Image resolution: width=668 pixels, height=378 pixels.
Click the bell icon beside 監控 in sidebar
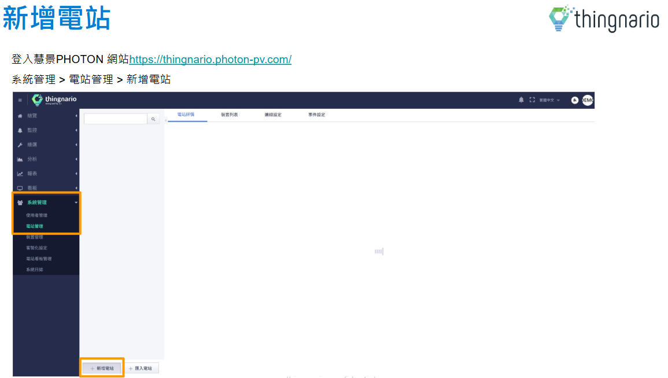pyautogui.click(x=20, y=131)
